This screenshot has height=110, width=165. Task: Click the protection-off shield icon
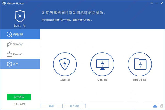(x=20, y=16)
